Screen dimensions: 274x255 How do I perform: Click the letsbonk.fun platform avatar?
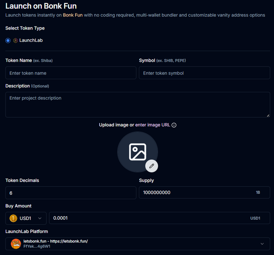pyautogui.click(x=16, y=244)
